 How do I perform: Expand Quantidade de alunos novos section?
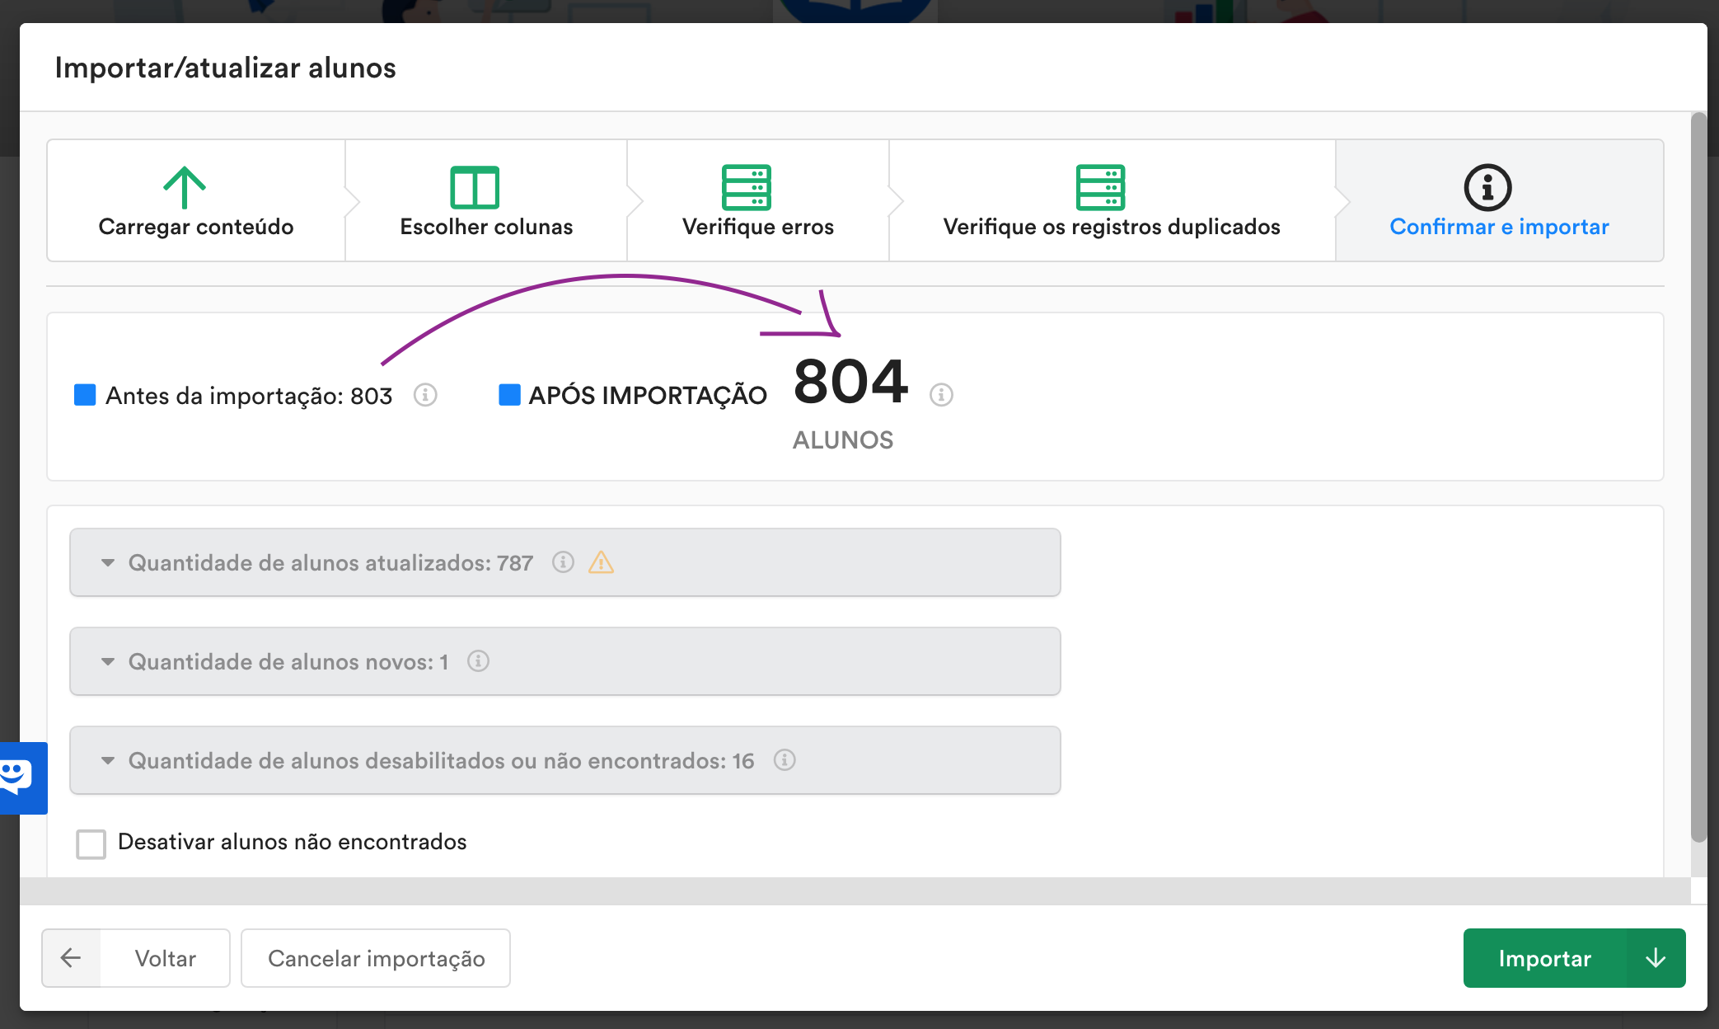click(x=107, y=661)
